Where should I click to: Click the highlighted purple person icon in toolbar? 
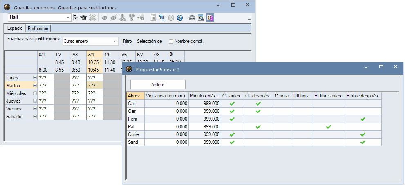point(210,18)
